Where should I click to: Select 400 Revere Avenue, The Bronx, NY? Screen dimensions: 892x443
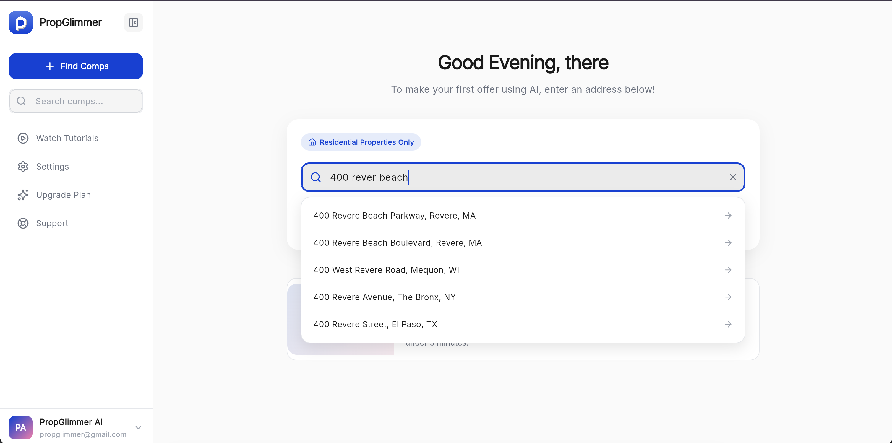coord(523,297)
